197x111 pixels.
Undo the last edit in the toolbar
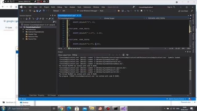[44, 11]
